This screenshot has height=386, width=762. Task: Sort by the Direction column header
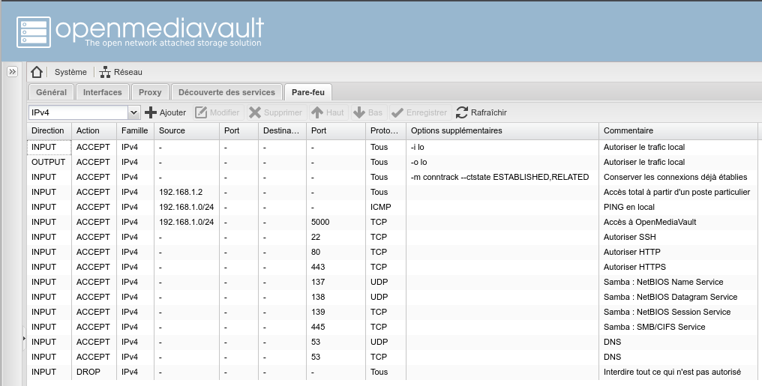(48, 130)
